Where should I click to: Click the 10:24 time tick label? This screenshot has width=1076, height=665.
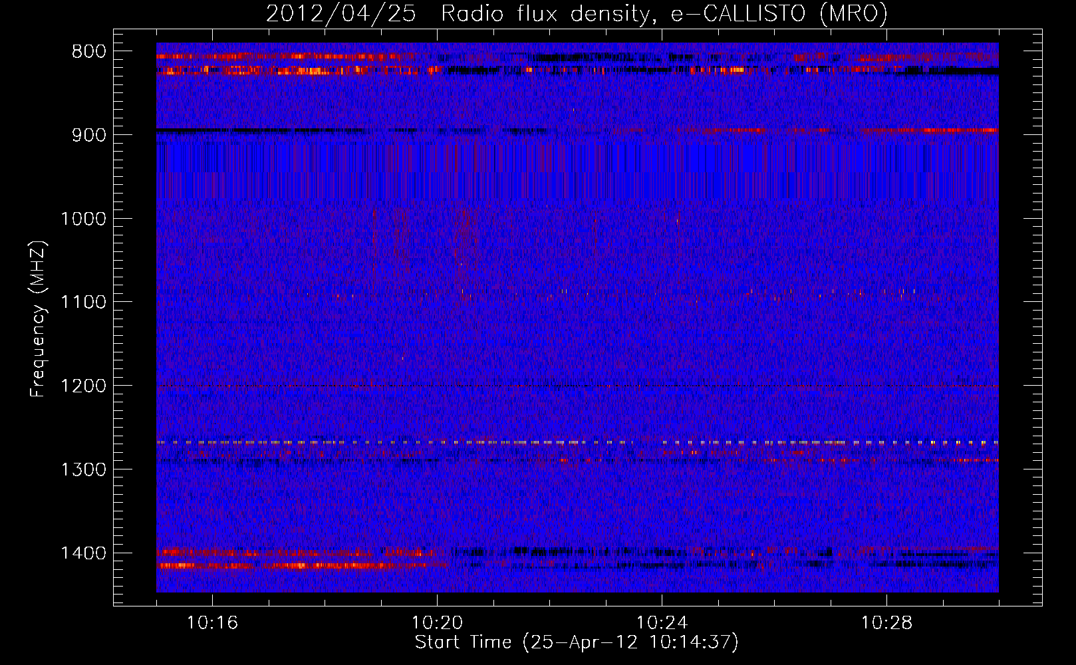click(x=662, y=623)
